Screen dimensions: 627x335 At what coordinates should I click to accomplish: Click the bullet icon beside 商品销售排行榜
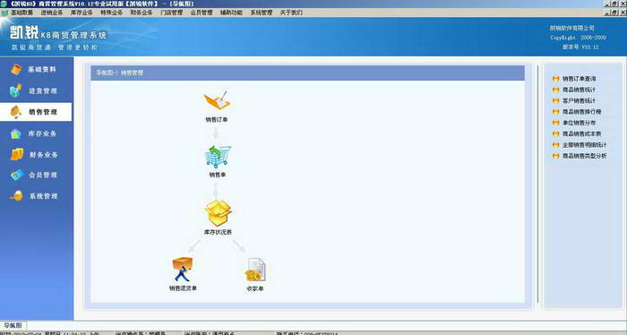pos(556,112)
